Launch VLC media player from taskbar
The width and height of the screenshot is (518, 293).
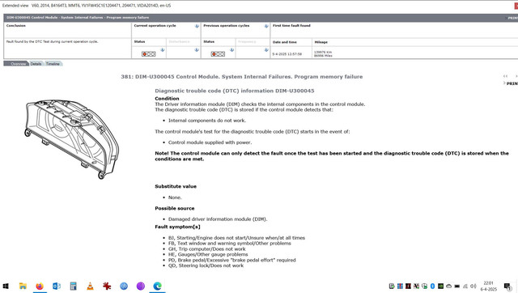tap(90, 286)
